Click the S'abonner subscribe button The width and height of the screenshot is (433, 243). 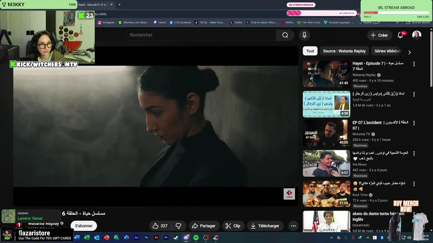(84, 226)
